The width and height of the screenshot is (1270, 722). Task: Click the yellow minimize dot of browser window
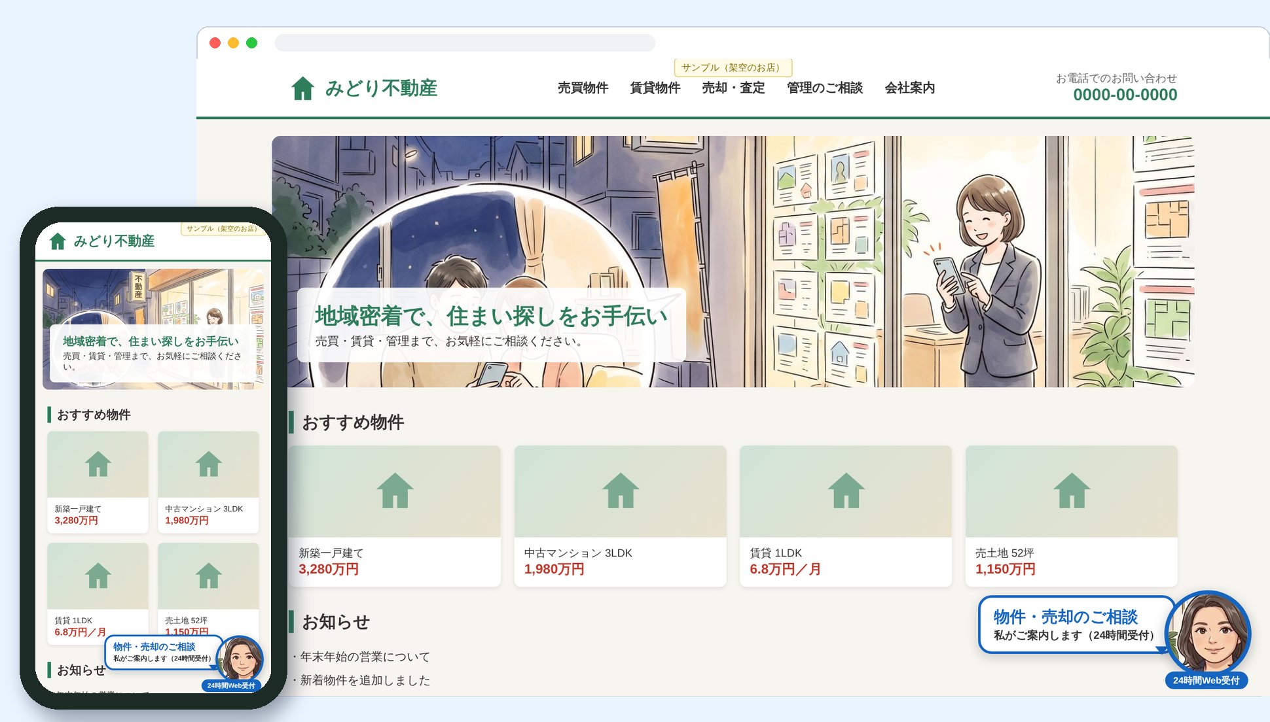pos(233,43)
